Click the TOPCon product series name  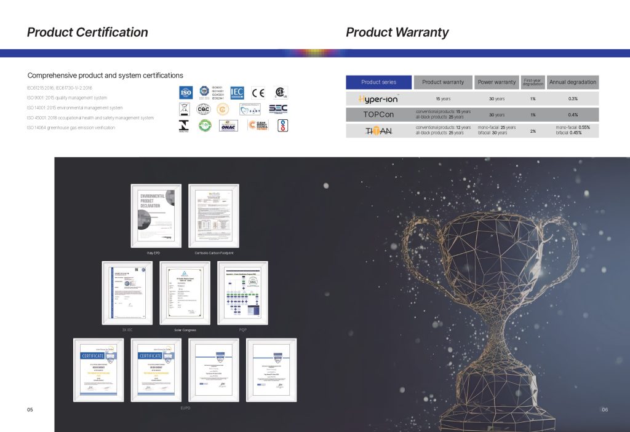pyautogui.click(x=378, y=114)
